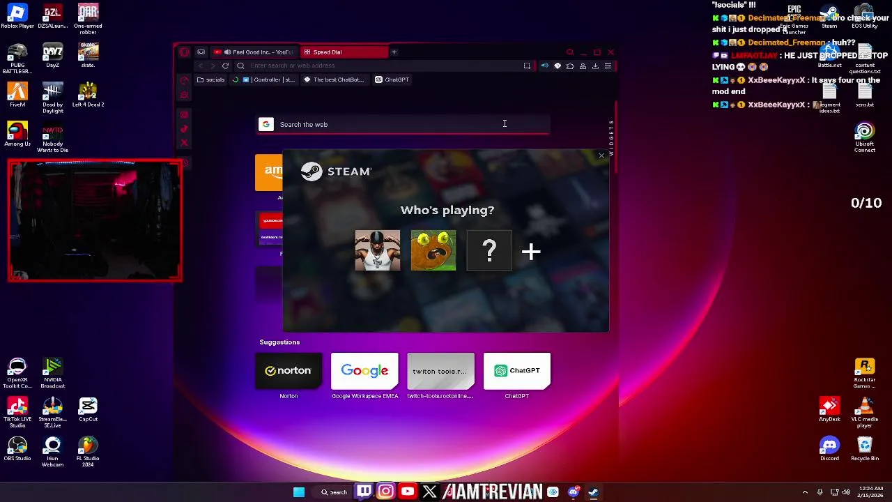Image resolution: width=892 pixels, height=502 pixels.
Task: Open the taskbar volume control
Action: point(846,492)
